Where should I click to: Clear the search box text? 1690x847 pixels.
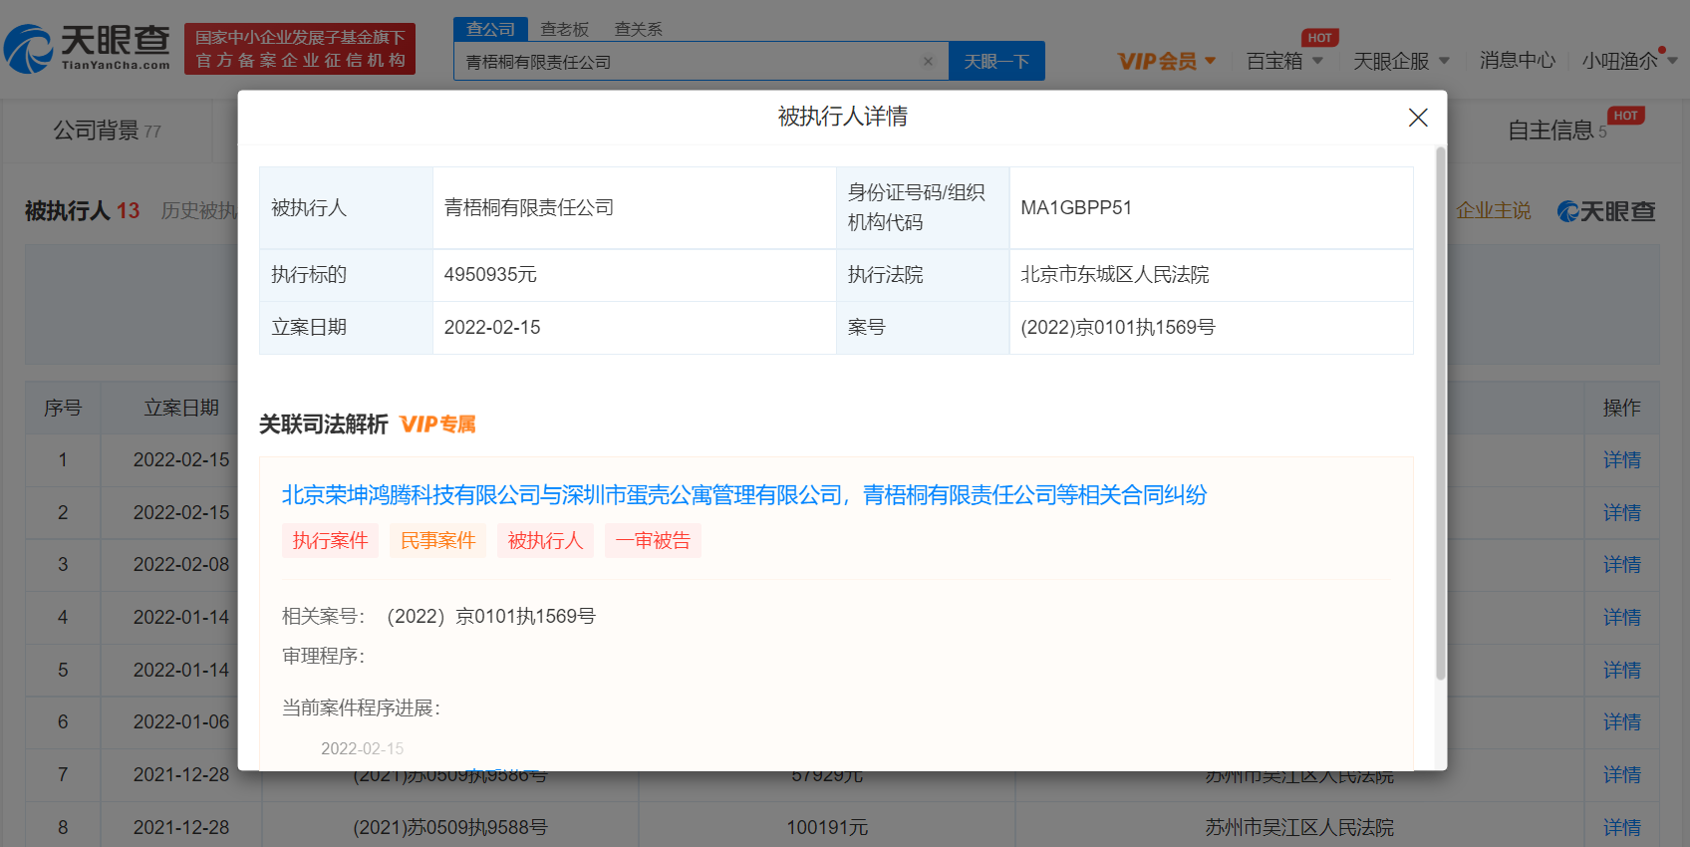point(928,62)
